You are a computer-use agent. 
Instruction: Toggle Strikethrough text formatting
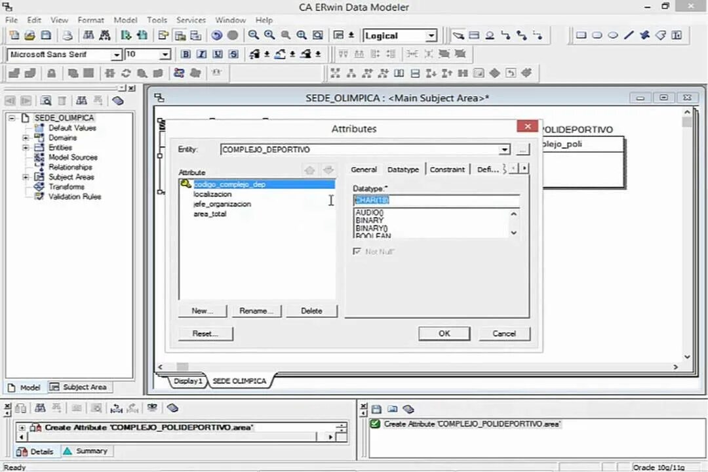(x=233, y=54)
